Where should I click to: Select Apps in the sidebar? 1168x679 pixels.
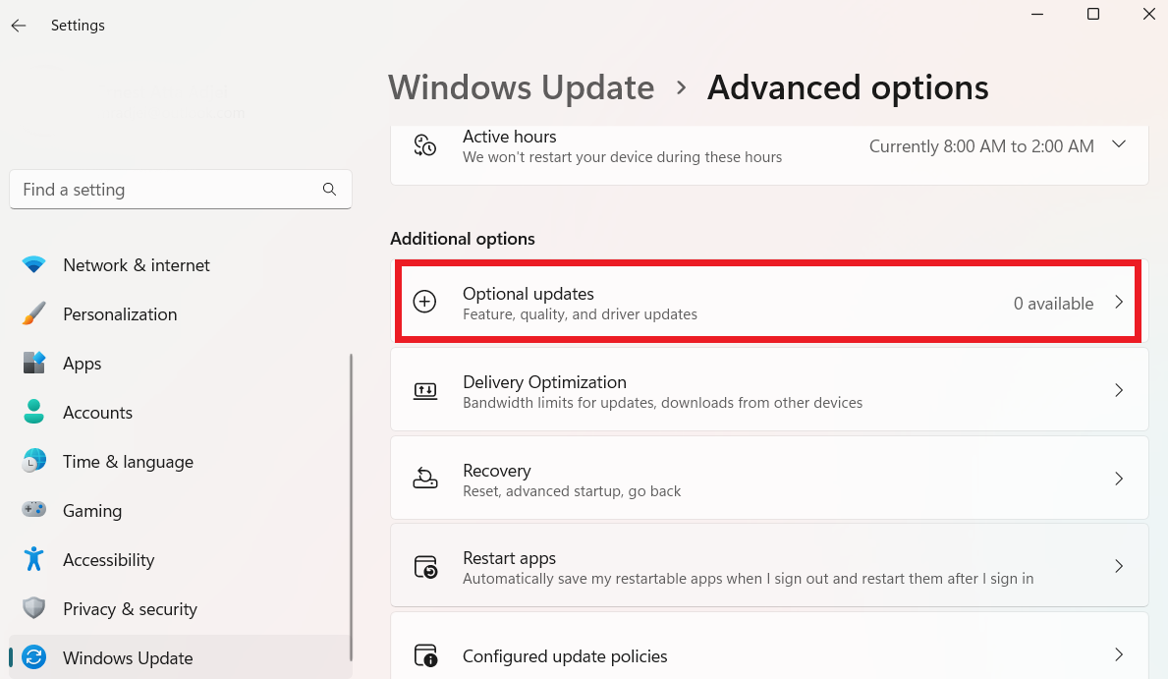coord(83,364)
